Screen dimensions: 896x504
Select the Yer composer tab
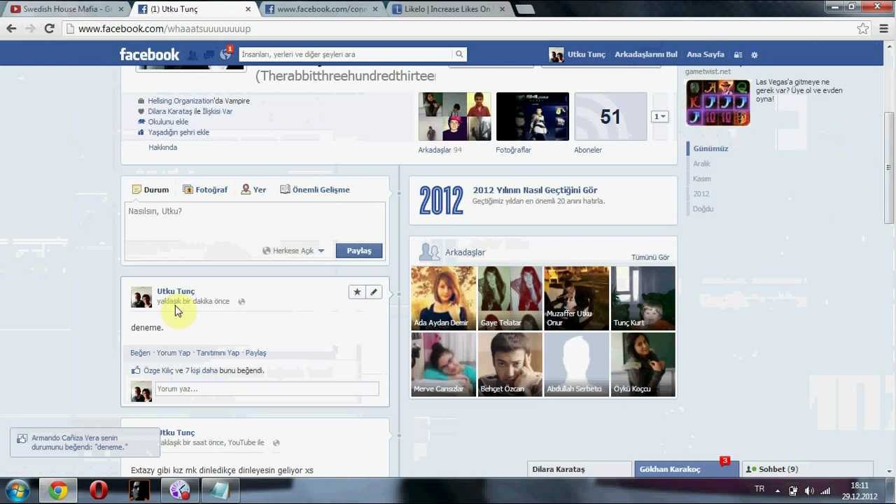pos(253,190)
